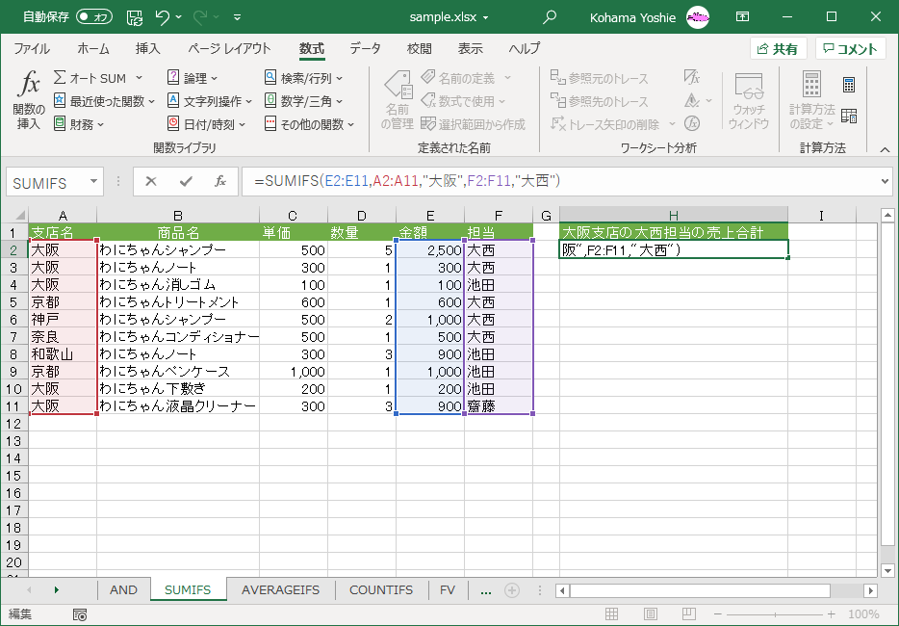Click the Comments (コメント) button
This screenshot has height=626, width=899.
pos(850,49)
